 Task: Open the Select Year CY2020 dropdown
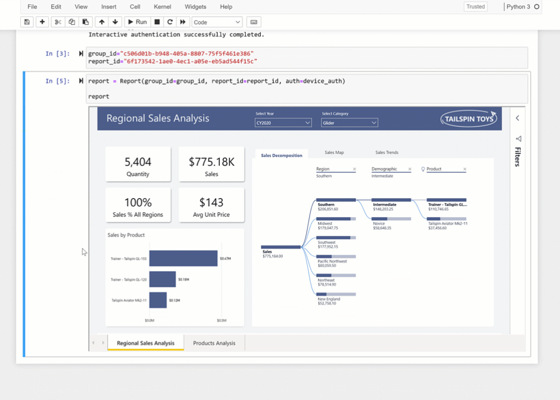tap(283, 123)
